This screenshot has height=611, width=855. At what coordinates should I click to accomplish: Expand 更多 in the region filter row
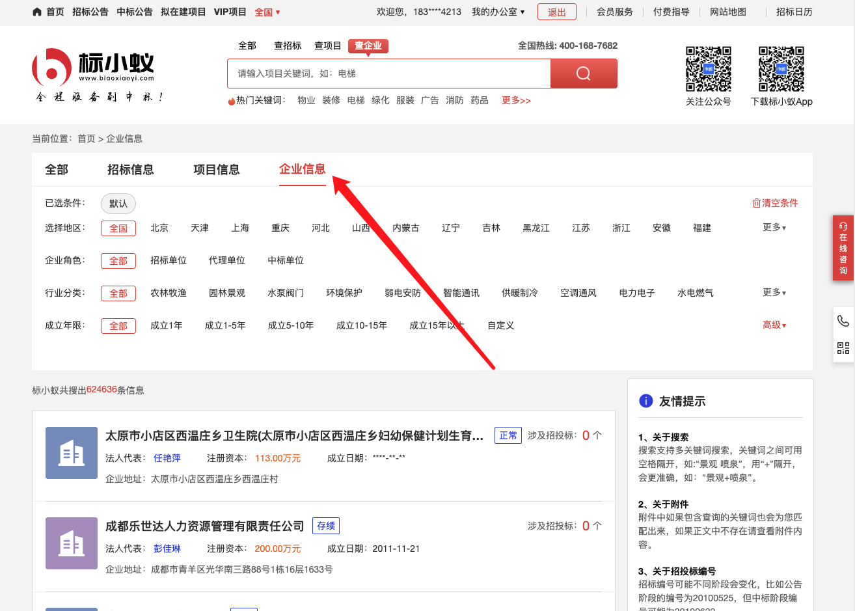pos(774,228)
